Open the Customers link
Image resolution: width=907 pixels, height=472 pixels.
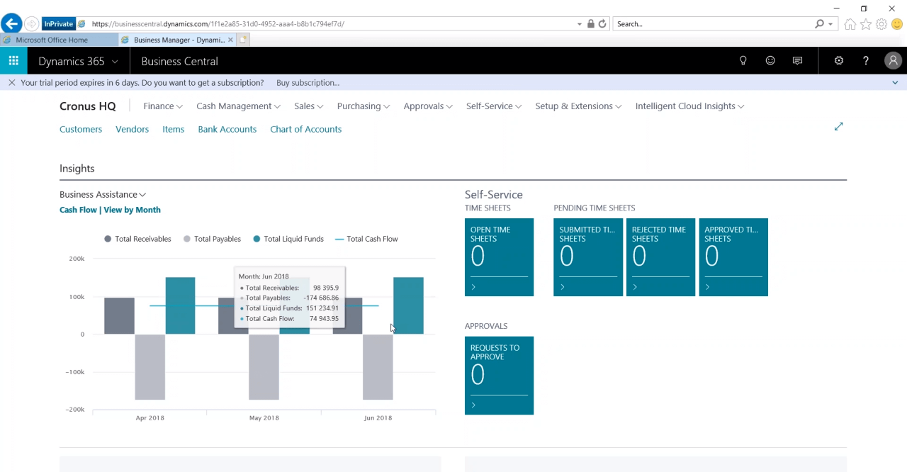[x=81, y=129]
